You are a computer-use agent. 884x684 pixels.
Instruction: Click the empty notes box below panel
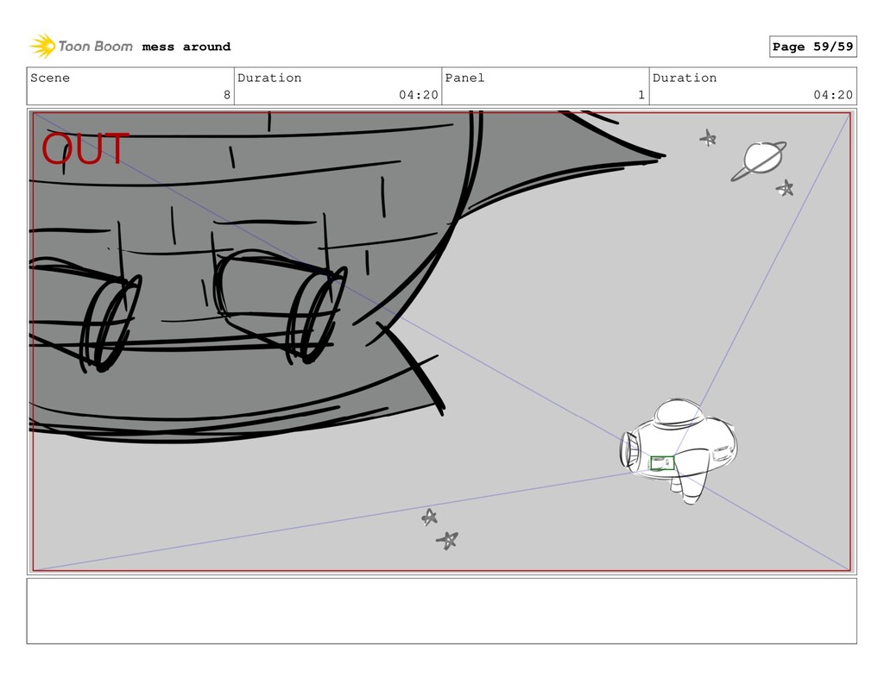pos(441,611)
